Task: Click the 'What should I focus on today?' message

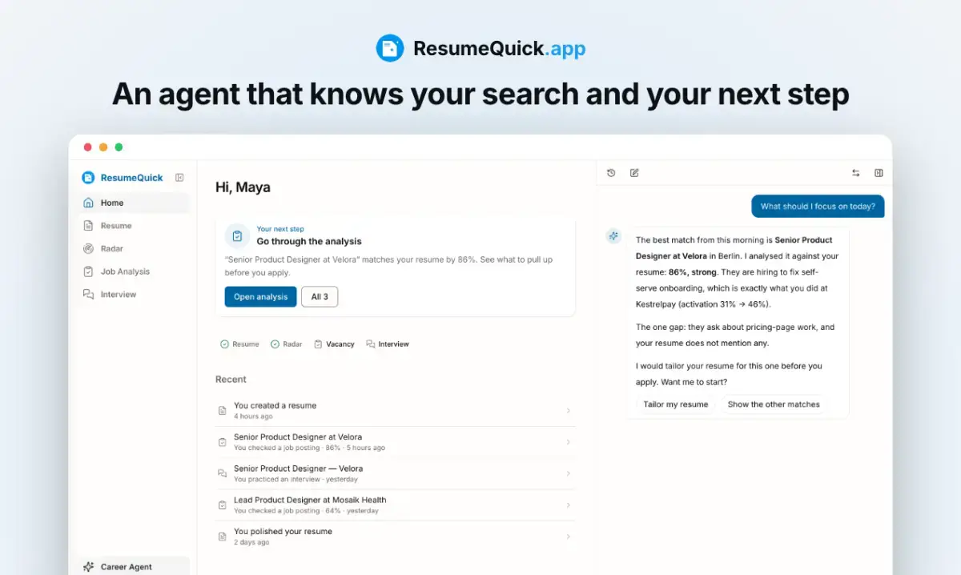Action: click(x=818, y=206)
